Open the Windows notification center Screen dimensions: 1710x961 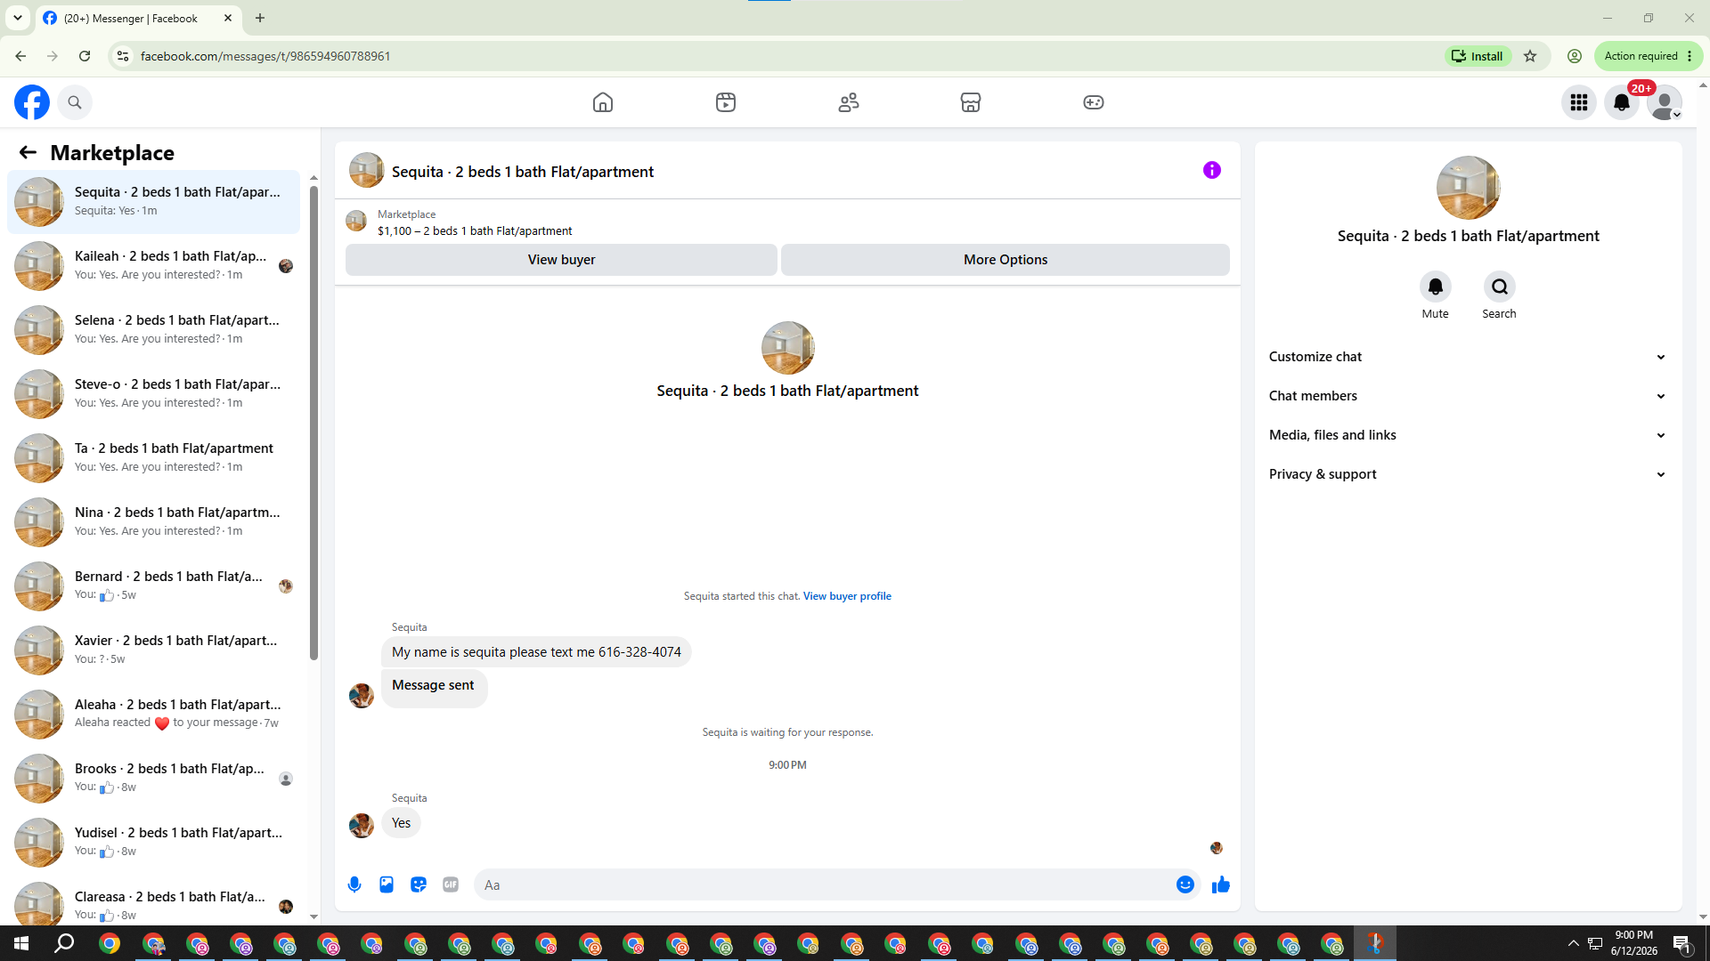[1681, 943]
